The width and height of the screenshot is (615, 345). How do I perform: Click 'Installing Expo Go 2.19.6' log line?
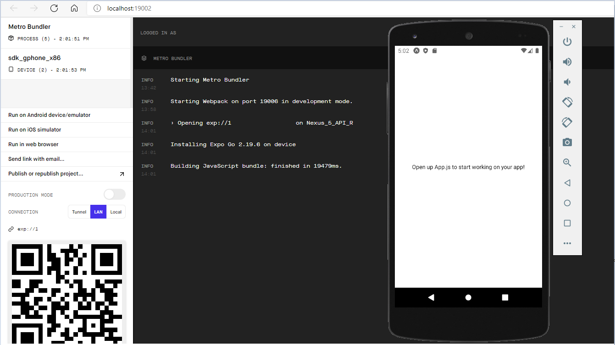click(233, 144)
